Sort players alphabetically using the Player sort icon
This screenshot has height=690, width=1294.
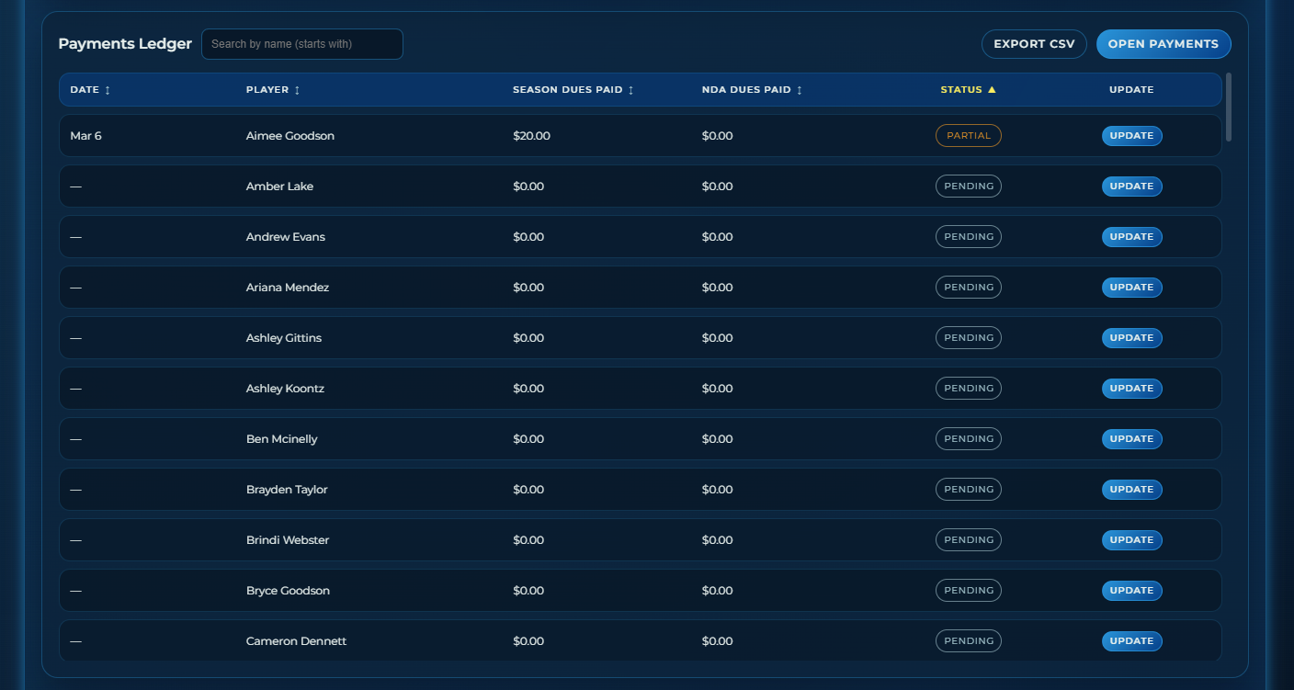[x=299, y=89]
